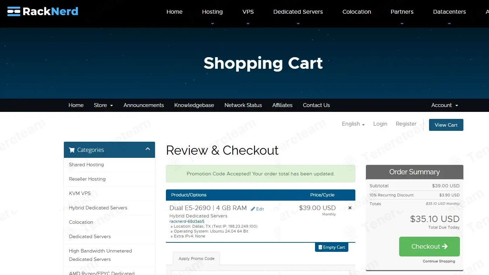Open the Account dropdown

(x=444, y=105)
